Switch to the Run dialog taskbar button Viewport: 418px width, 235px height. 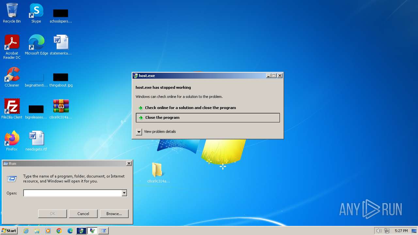(104, 231)
